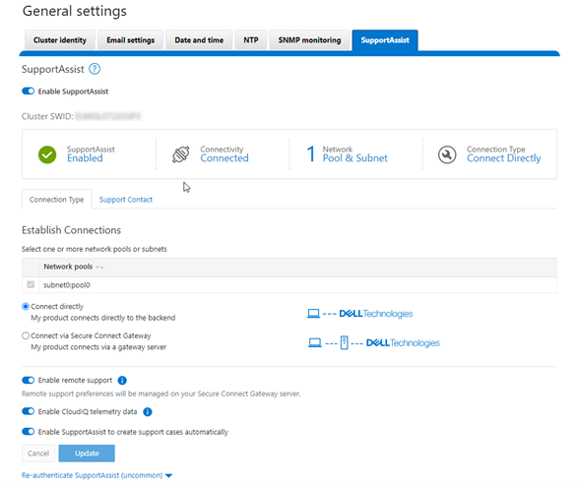Open the NTP tab
578x484 pixels.
pyautogui.click(x=251, y=39)
